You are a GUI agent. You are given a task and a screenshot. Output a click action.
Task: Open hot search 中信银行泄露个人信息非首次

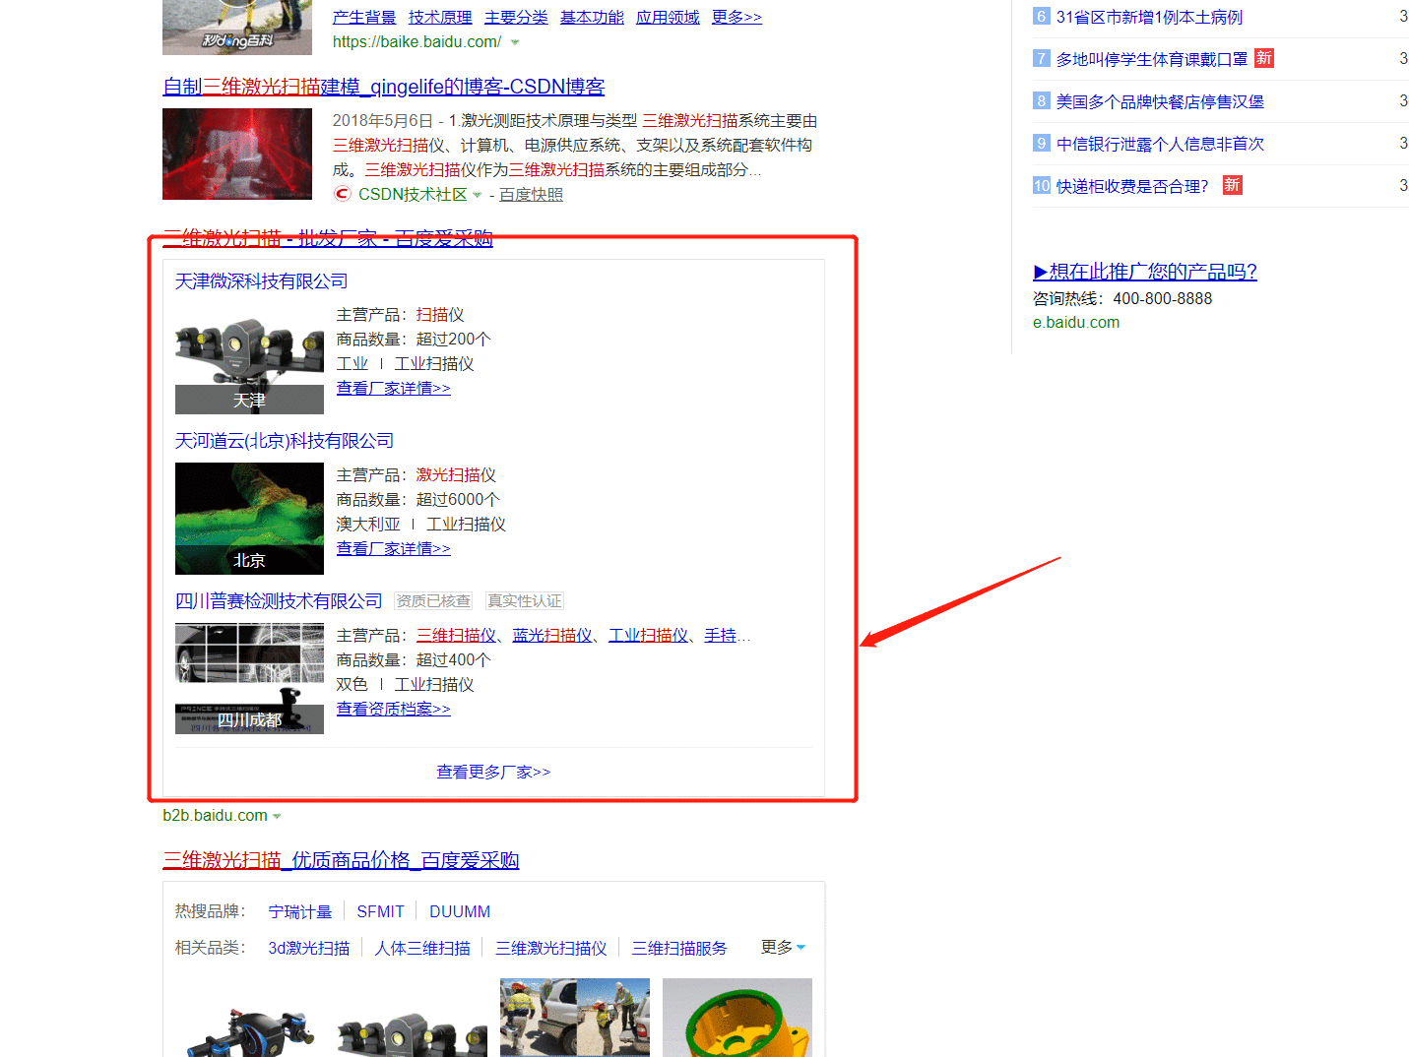tap(1160, 145)
